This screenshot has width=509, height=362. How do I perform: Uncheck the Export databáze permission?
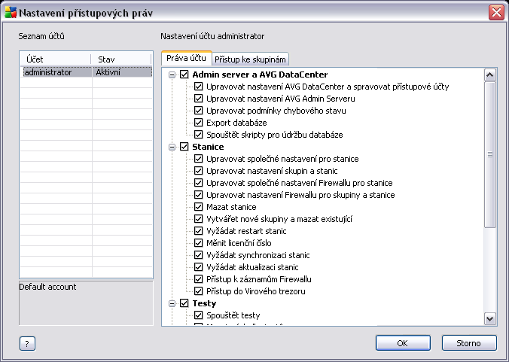pos(198,123)
